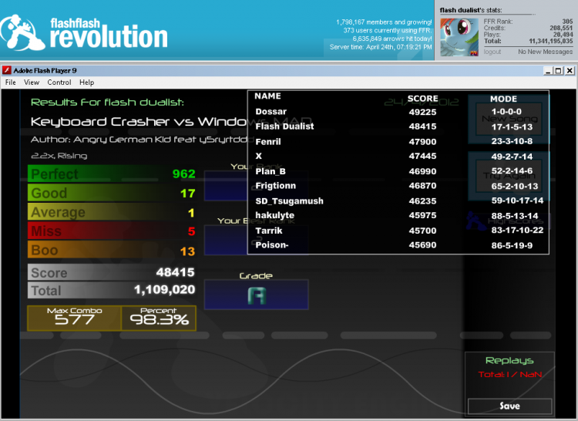Click the 1,798,167 members and growing text
Image resolution: width=578 pixels, height=421 pixels.
tap(384, 22)
